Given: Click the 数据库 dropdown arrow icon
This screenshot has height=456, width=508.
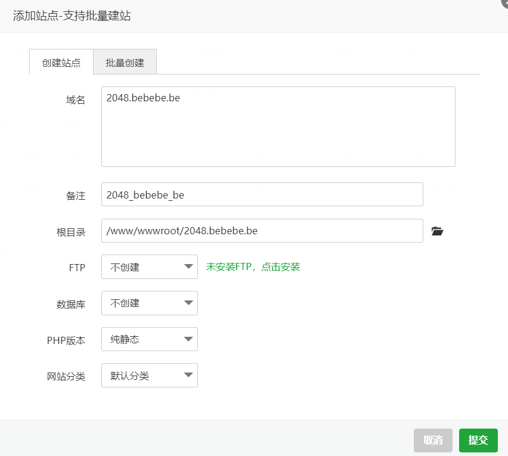Looking at the screenshot, I should (188, 303).
